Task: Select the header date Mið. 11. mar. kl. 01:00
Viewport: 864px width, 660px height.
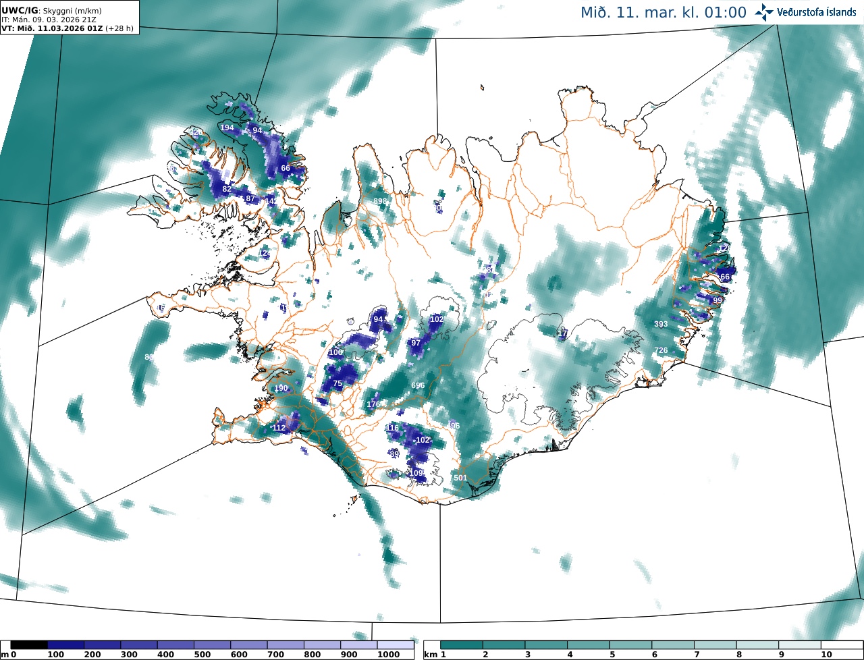Action: [664, 12]
